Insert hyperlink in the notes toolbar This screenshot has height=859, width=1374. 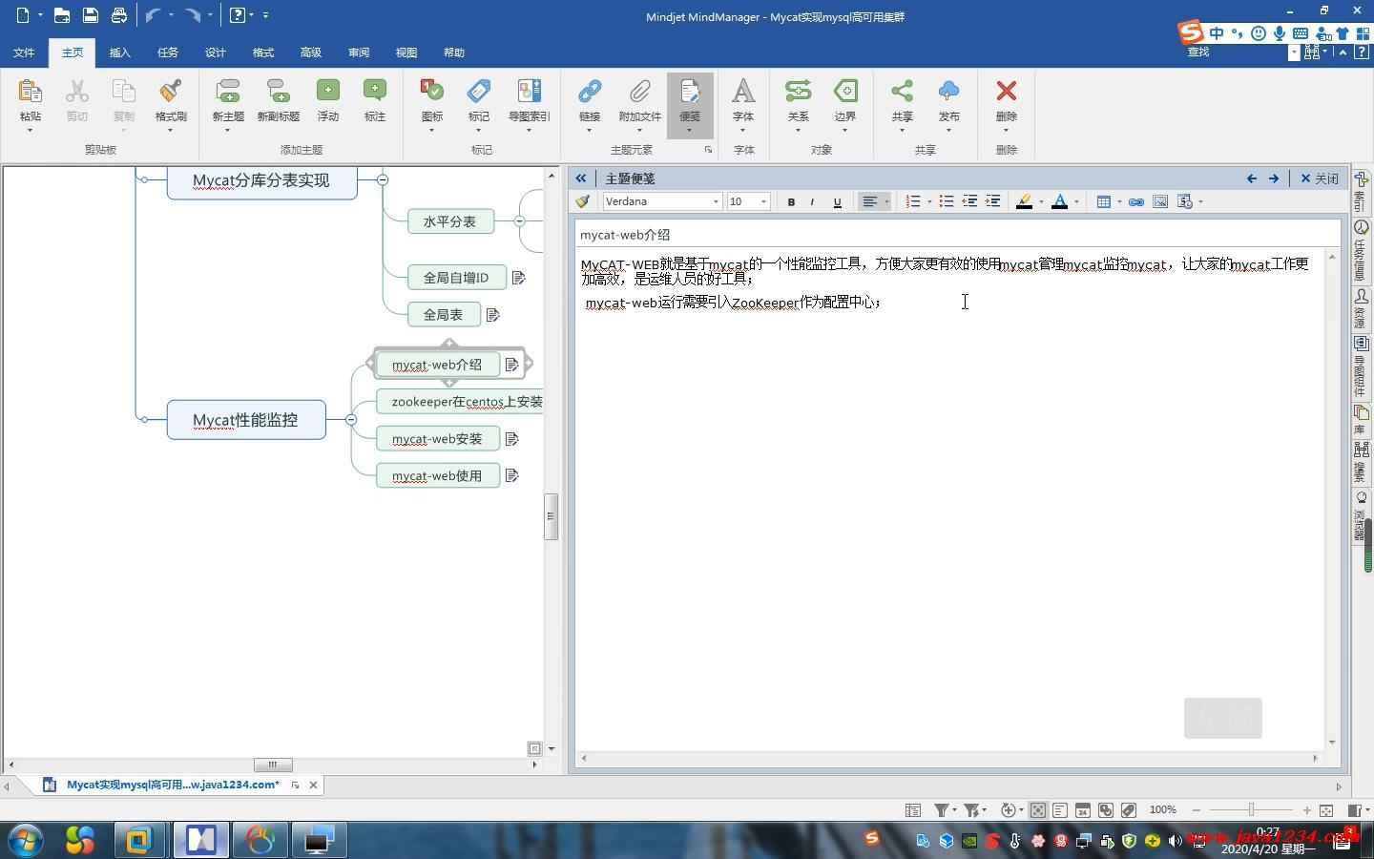click(x=1136, y=201)
